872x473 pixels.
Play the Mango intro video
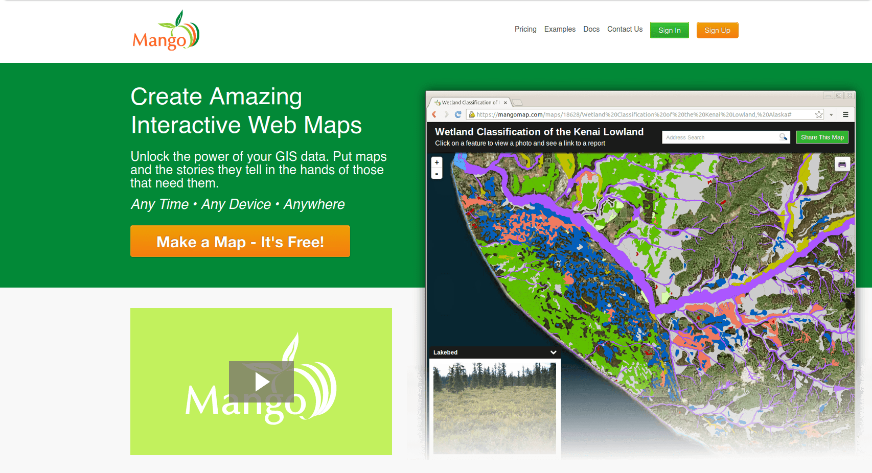[x=261, y=382]
